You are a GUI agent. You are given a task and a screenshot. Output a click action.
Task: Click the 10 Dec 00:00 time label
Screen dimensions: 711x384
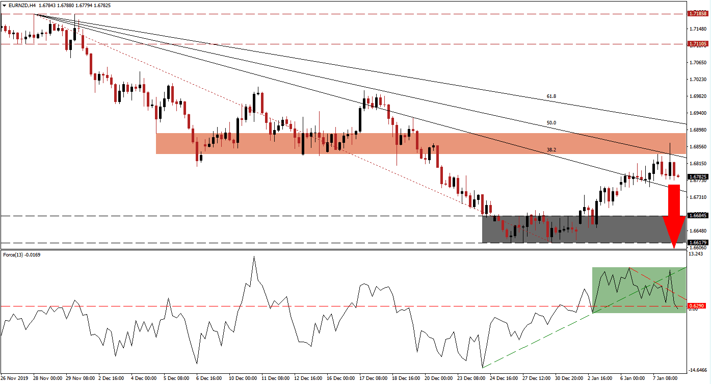coord(244,379)
